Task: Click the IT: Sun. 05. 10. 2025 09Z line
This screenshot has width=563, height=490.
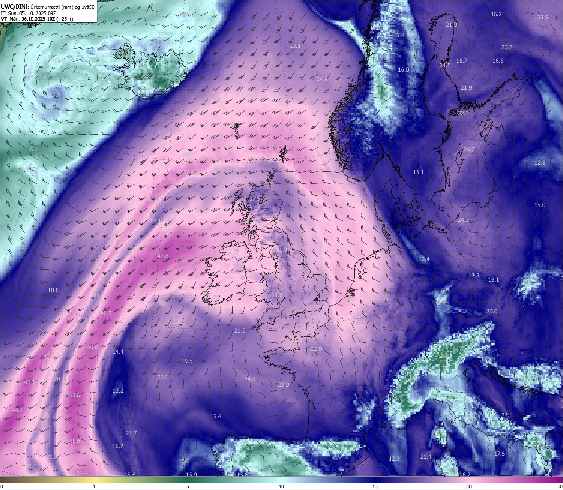Action: 29,13
